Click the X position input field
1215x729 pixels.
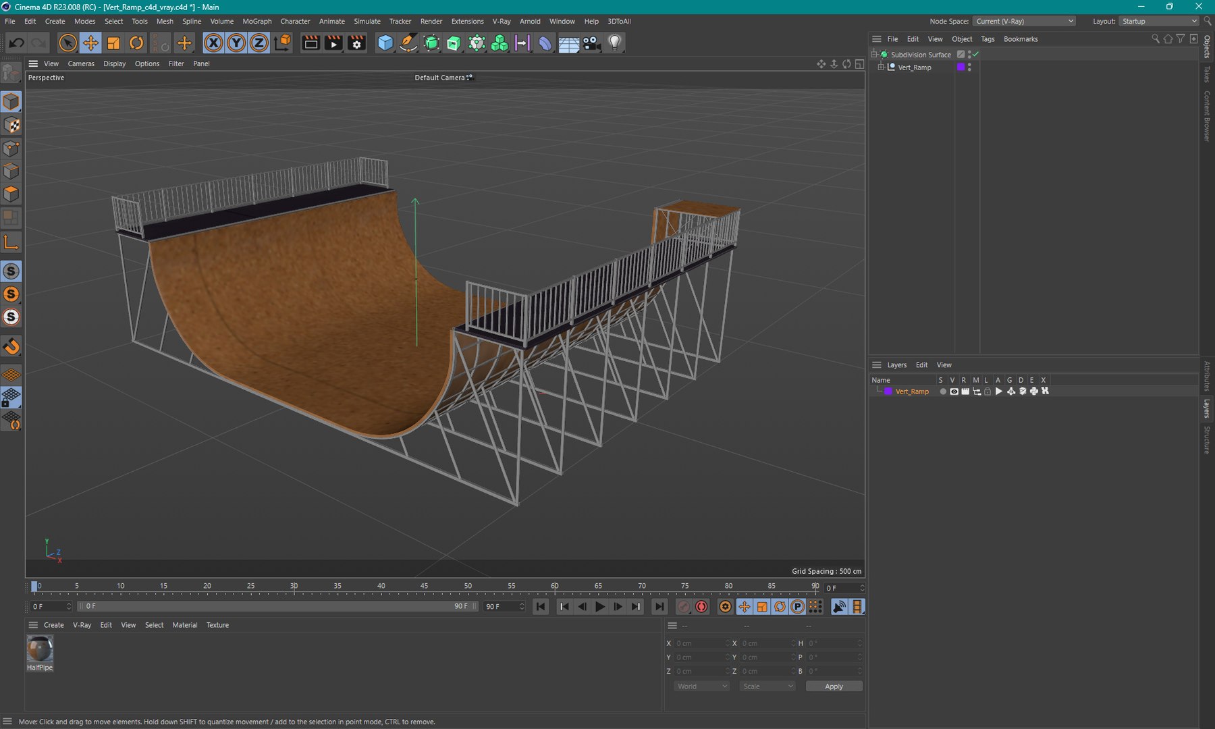[x=703, y=643]
